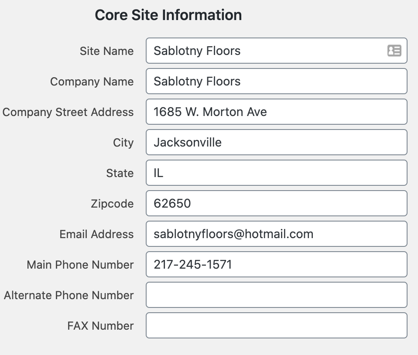Click the Site Name label
This screenshot has height=355, width=418.
click(106, 51)
